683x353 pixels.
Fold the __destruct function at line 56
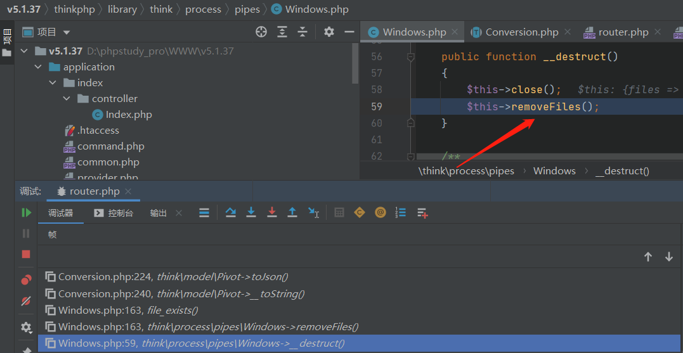[x=410, y=56]
